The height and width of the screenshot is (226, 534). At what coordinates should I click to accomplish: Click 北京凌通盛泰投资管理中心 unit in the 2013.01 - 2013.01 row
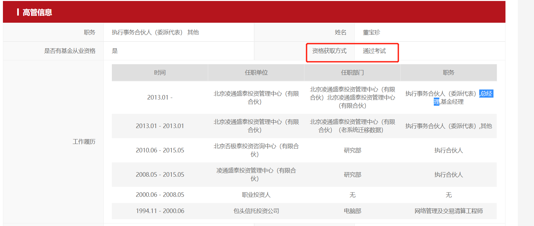click(256, 126)
